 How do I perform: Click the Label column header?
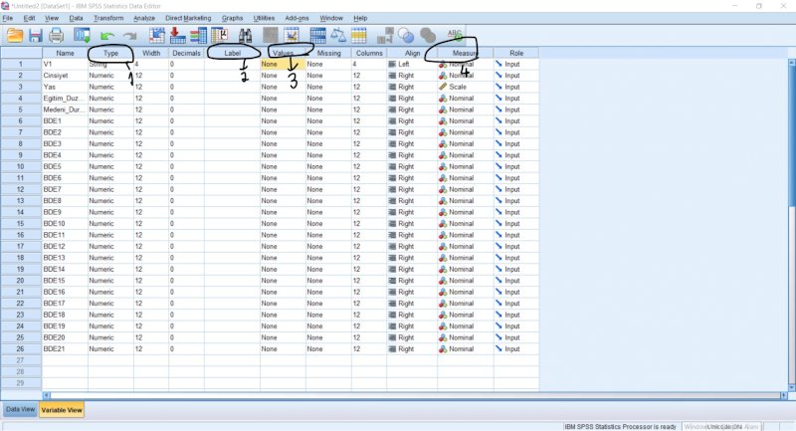[x=232, y=52]
